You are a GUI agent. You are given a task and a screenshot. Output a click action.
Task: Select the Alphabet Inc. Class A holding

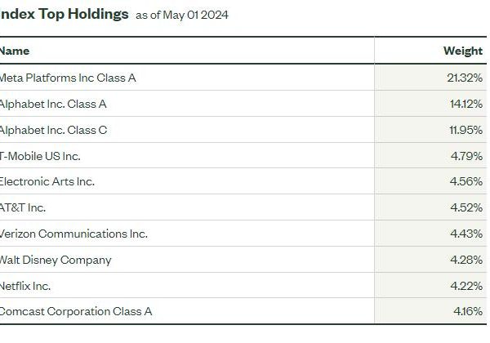pyautogui.click(x=53, y=104)
